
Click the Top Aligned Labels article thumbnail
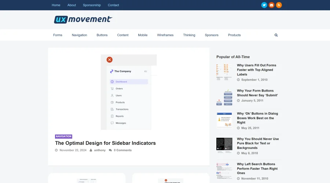tap(224, 72)
